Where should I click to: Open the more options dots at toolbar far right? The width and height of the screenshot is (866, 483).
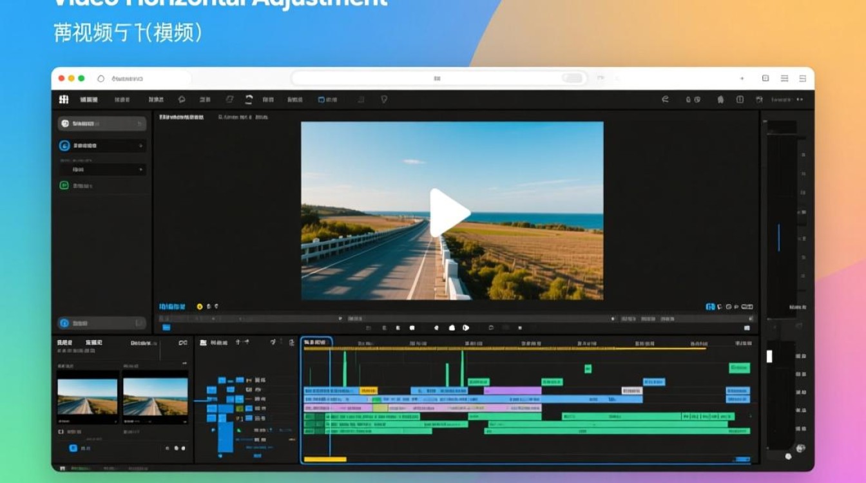[800, 100]
